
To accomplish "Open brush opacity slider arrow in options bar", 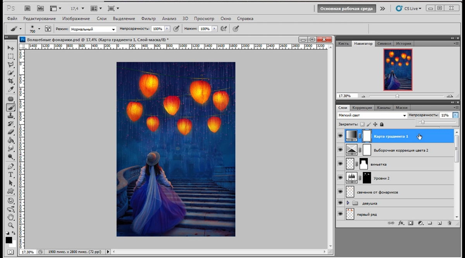I will point(167,29).
